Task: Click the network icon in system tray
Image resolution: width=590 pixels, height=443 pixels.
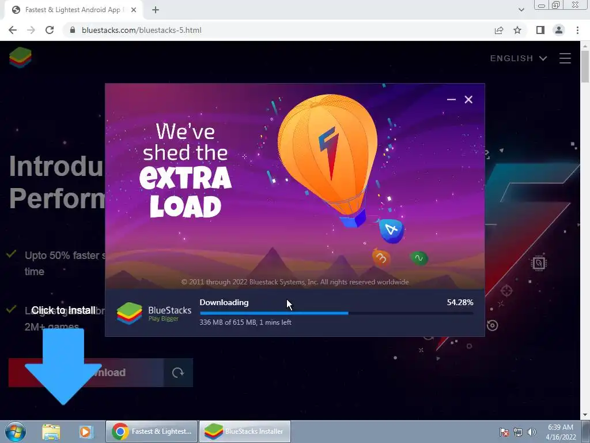Action: 518,432
